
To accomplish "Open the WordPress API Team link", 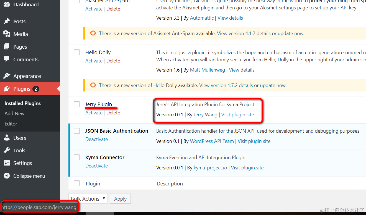I will pos(212,141).
